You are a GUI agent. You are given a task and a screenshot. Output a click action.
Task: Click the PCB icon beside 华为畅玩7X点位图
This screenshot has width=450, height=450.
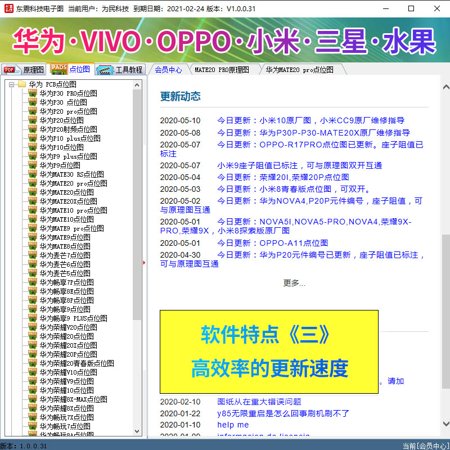pos(33,417)
